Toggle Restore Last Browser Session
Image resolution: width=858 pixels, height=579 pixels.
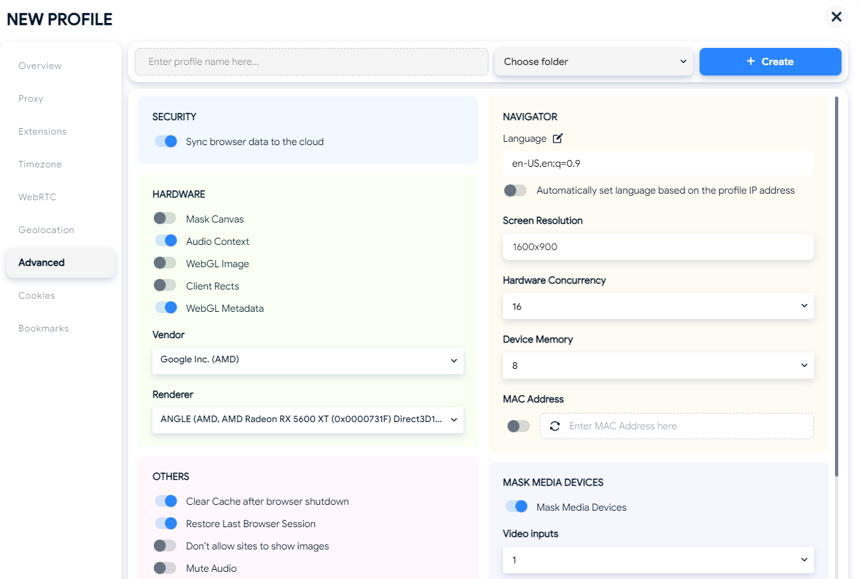click(x=166, y=524)
